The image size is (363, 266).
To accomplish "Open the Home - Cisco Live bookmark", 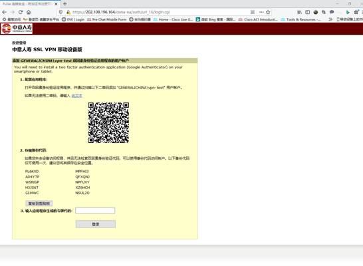I will tap(173, 19).
